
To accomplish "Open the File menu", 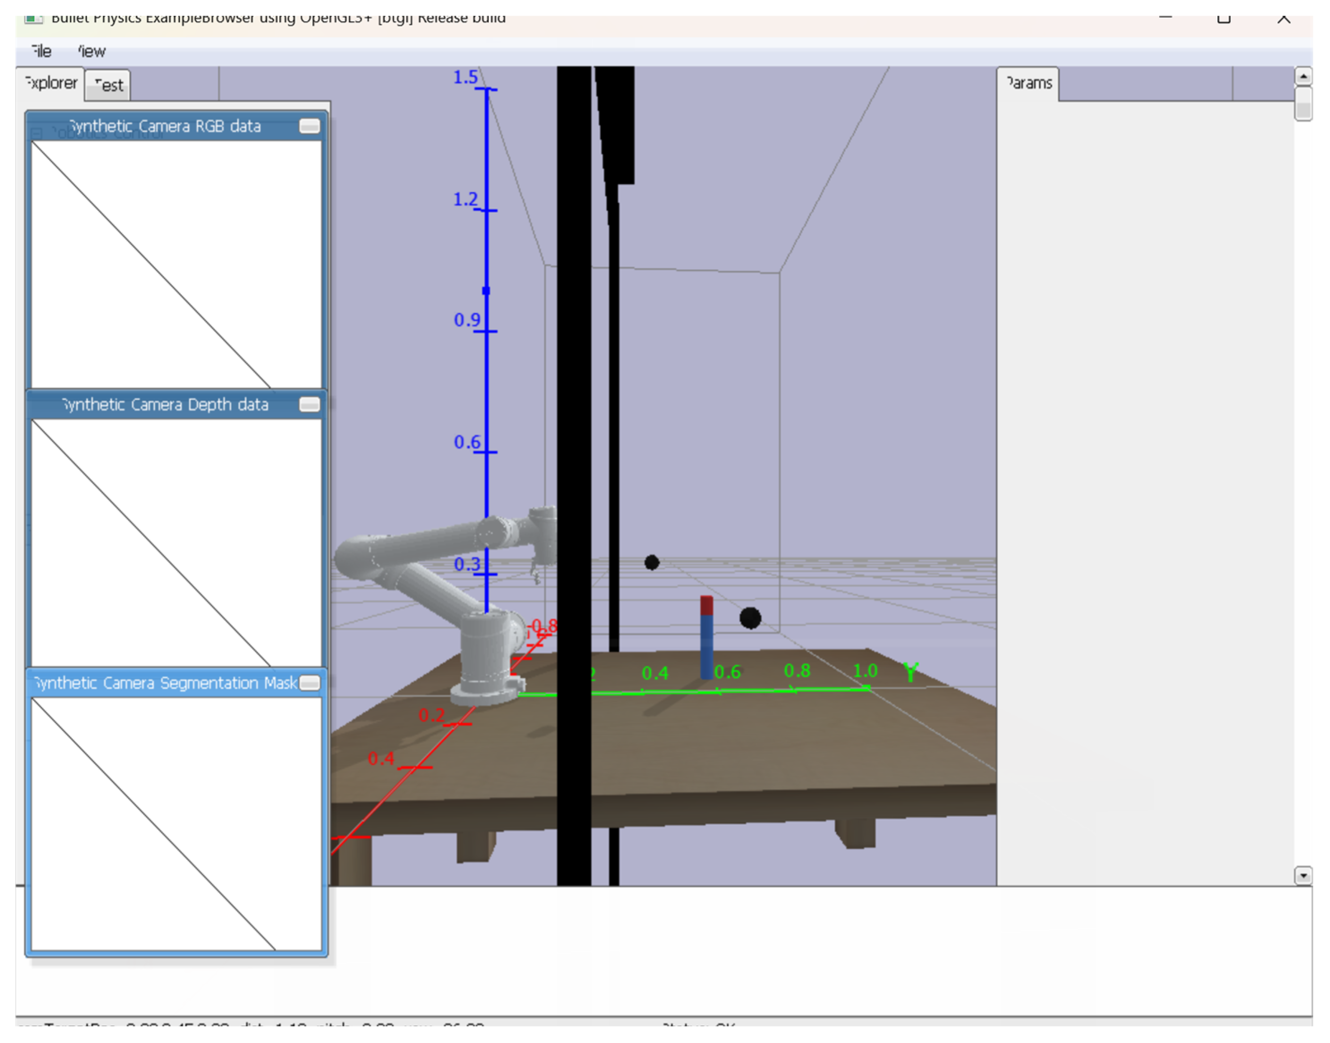I will [42, 51].
